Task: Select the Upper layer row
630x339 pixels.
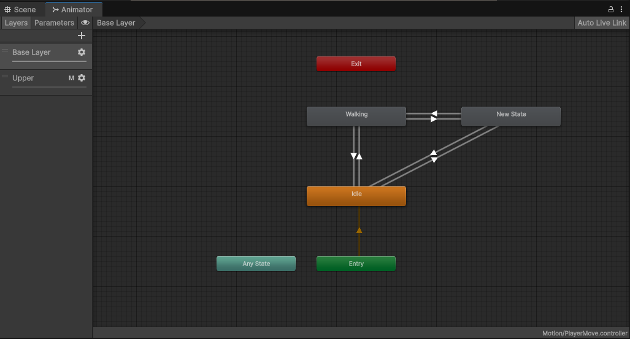Action: pos(46,82)
